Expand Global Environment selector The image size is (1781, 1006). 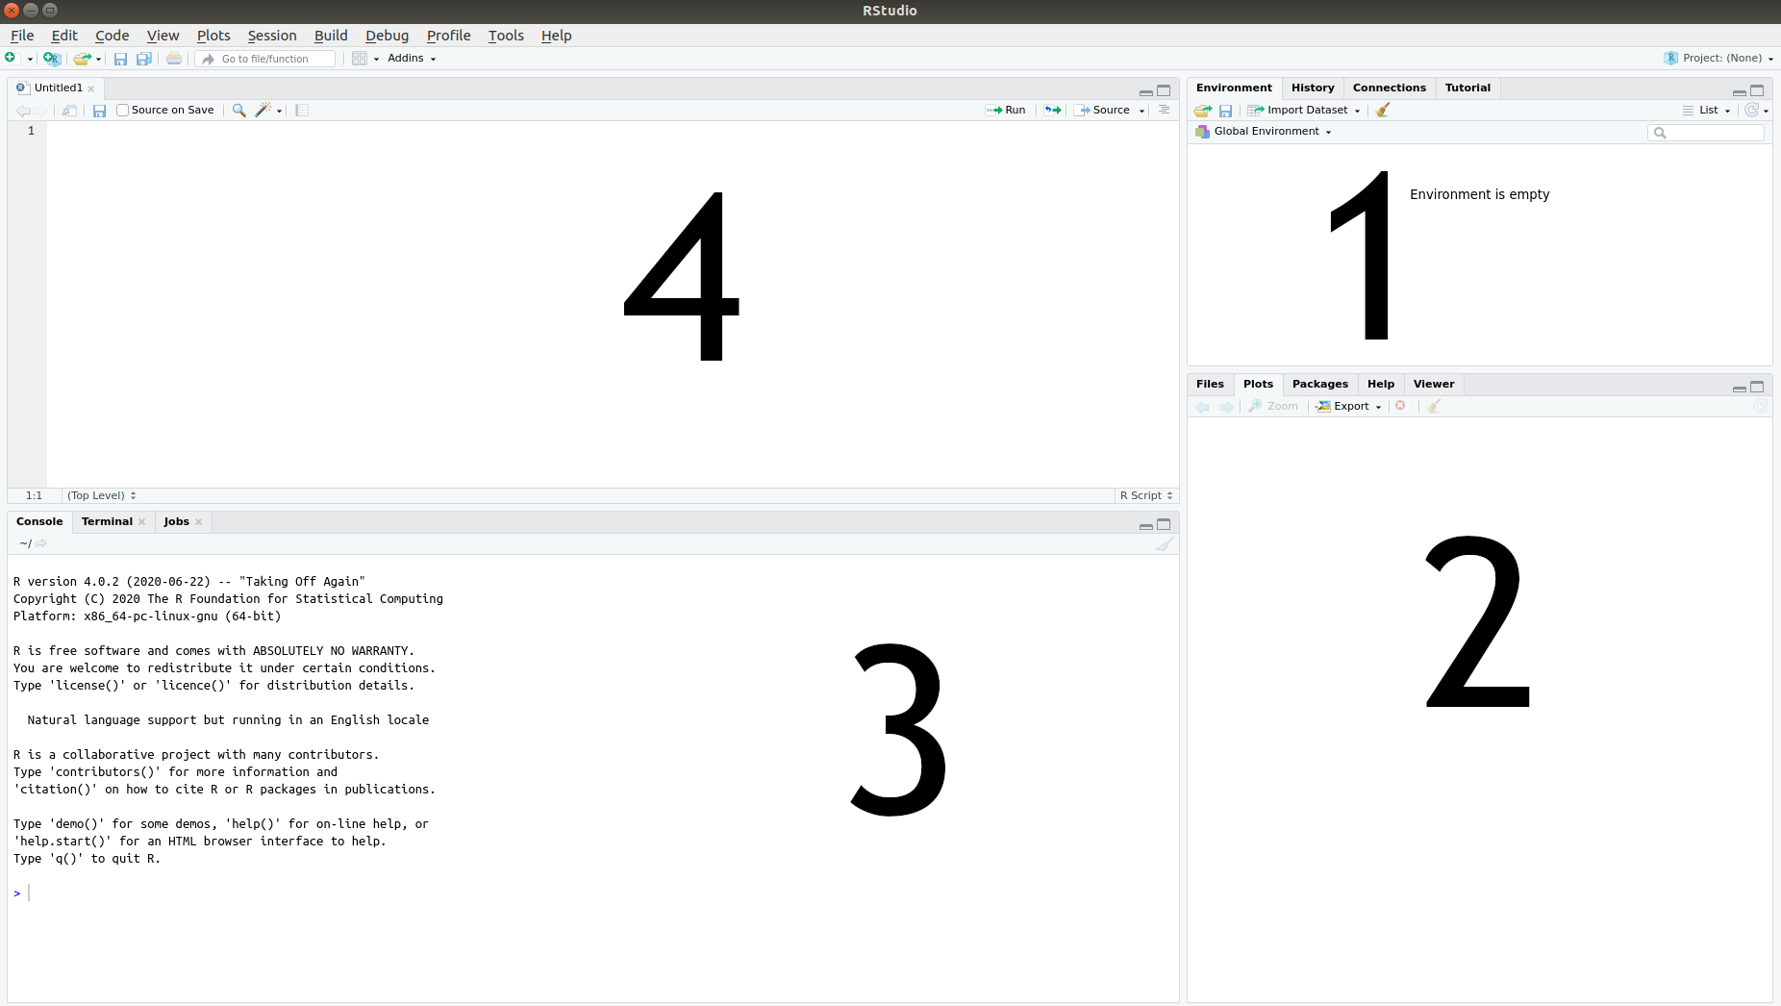coord(1264,132)
